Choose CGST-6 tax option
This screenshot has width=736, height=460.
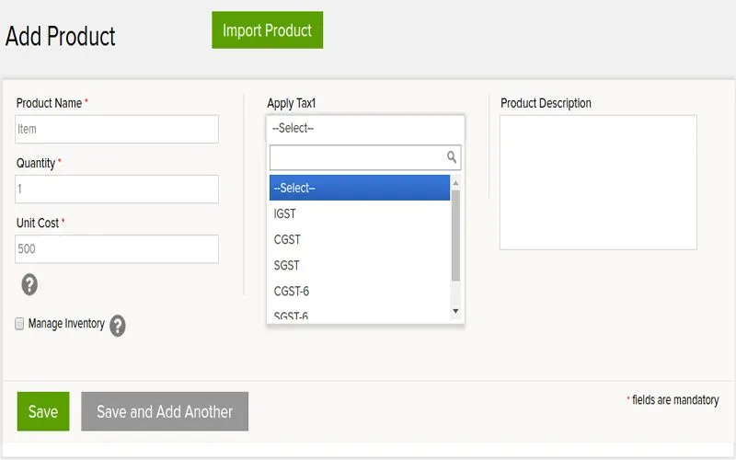[360, 291]
